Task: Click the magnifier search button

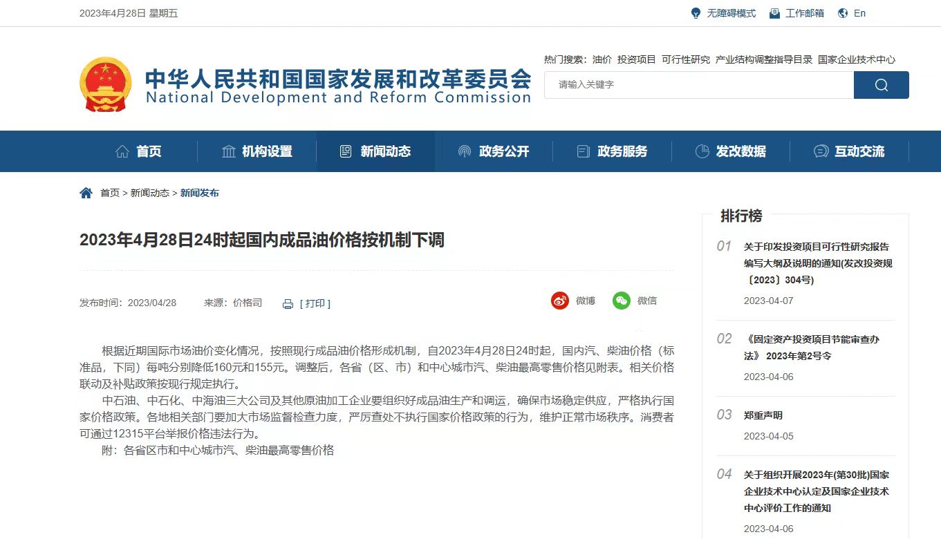Action: point(882,85)
